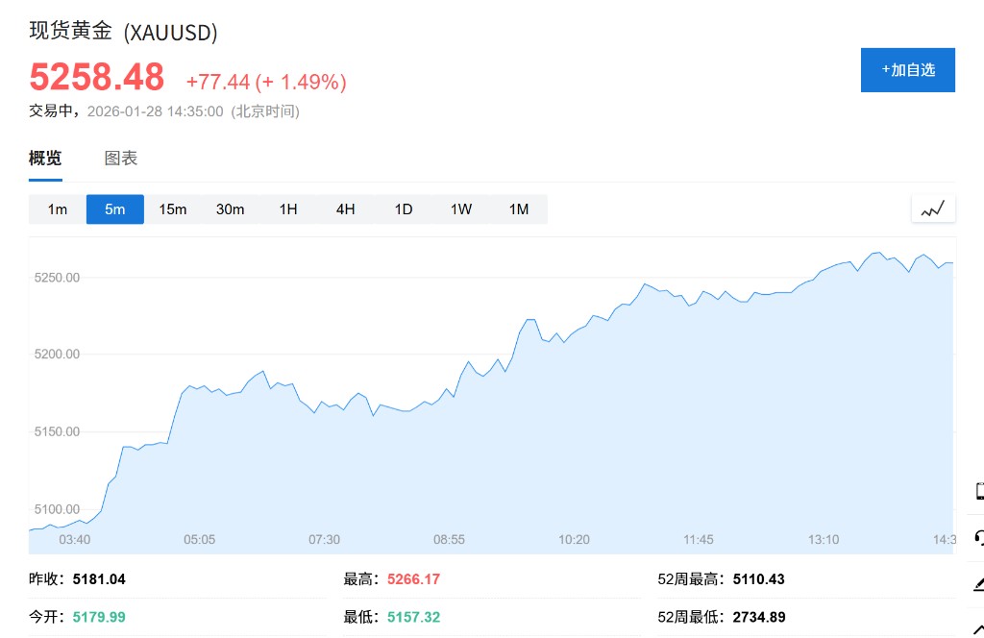Select the 5m interval
The height and width of the screenshot is (638, 984).
pos(115,209)
